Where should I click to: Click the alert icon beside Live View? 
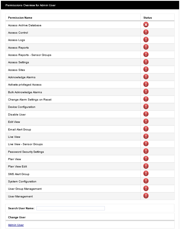tap(146, 136)
